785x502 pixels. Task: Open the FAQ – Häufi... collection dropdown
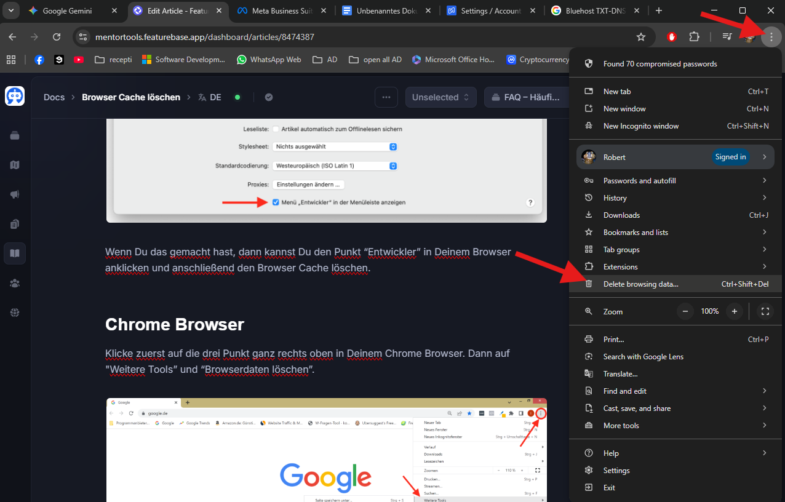tap(527, 97)
